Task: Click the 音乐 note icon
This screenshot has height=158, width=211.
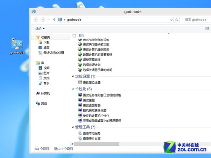Action: (x=41, y=83)
